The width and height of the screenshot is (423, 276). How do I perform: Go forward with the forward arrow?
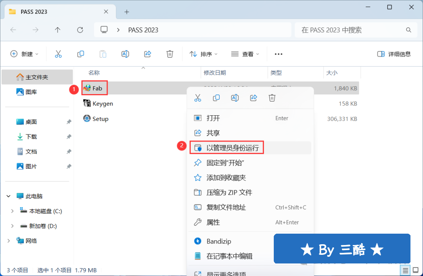pos(35,30)
